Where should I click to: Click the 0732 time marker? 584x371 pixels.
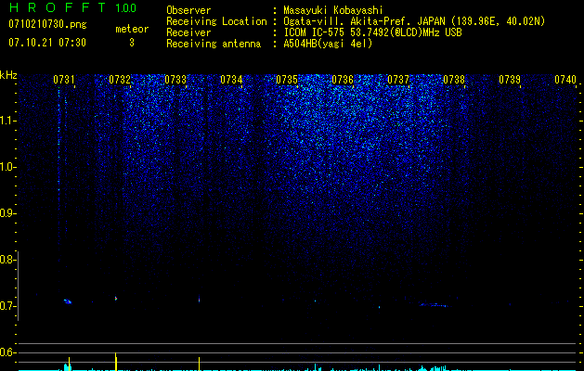[120, 80]
